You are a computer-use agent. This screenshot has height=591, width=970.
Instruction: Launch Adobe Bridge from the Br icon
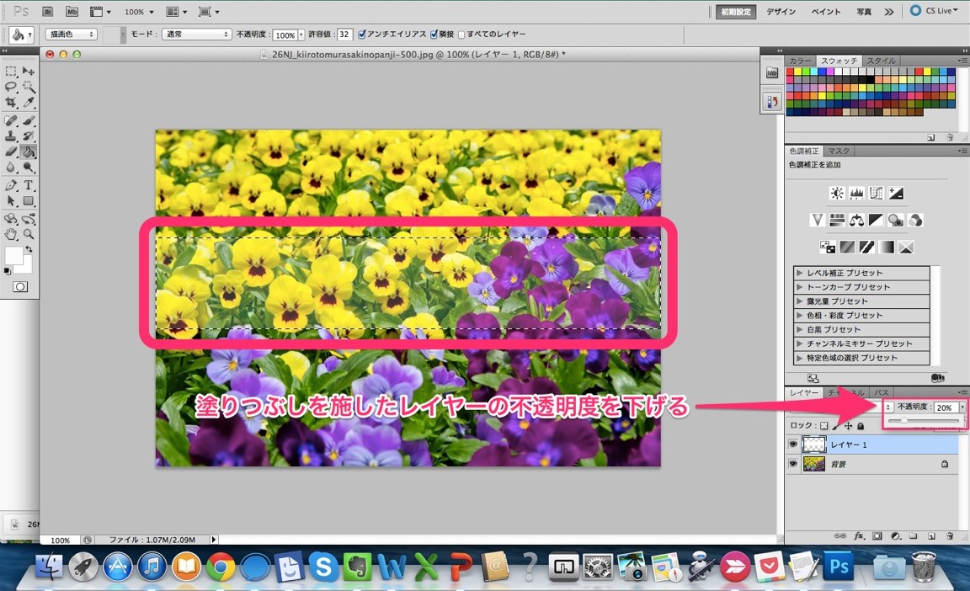pos(48,12)
